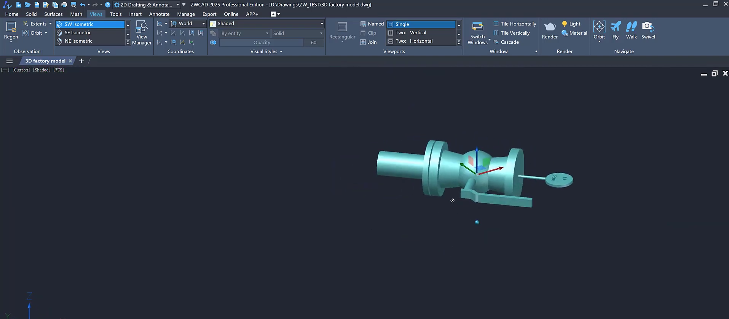Image resolution: width=729 pixels, height=319 pixels.
Task: Switch to the Solid ribbon tab
Action: pyautogui.click(x=31, y=14)
